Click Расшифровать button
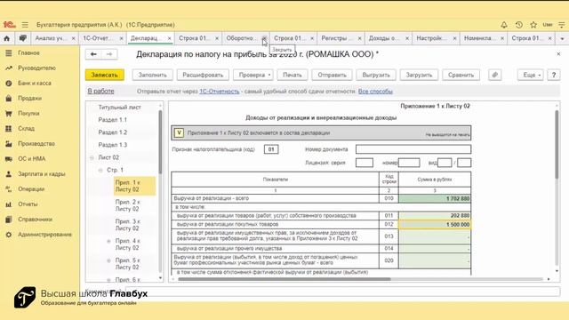This screenshot has width=569, height=320. pos(203,75)
